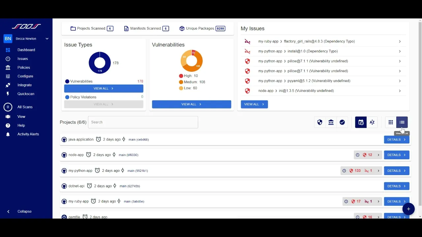The image size is (422, 237).
Task: Open Policies in the sidebar
Action: 24,67
